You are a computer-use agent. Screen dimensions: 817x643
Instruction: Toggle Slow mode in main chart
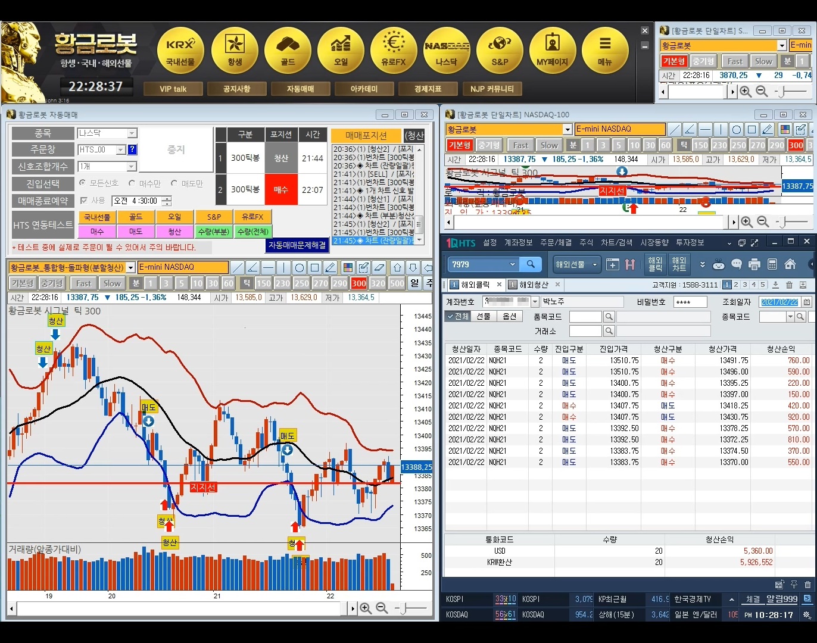112,283
